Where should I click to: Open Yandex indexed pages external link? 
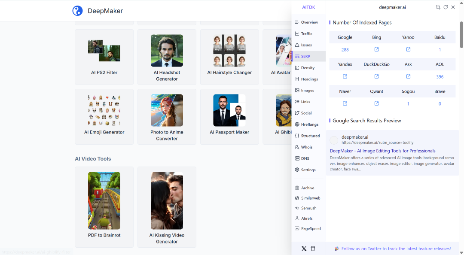point(345,76)
